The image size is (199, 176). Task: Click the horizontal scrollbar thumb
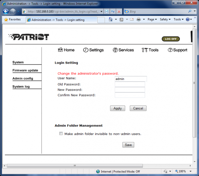pos(75,166)
